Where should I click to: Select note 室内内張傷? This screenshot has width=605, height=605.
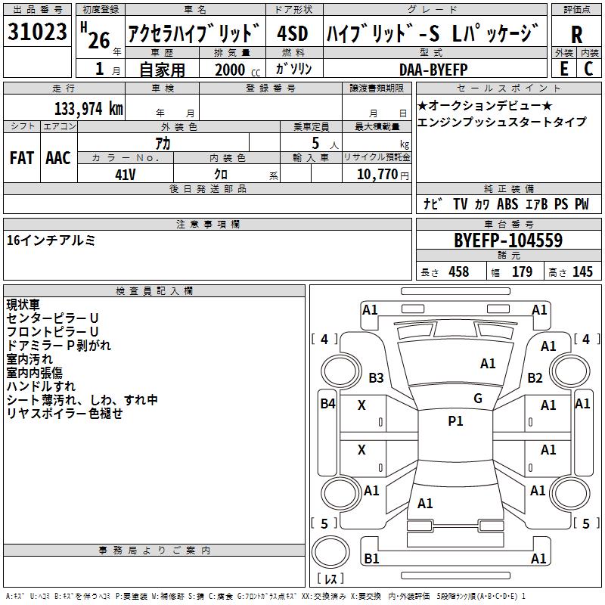click(34, 372)
